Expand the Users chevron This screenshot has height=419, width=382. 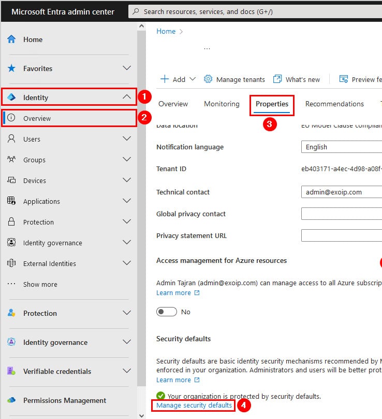(127, 138)
